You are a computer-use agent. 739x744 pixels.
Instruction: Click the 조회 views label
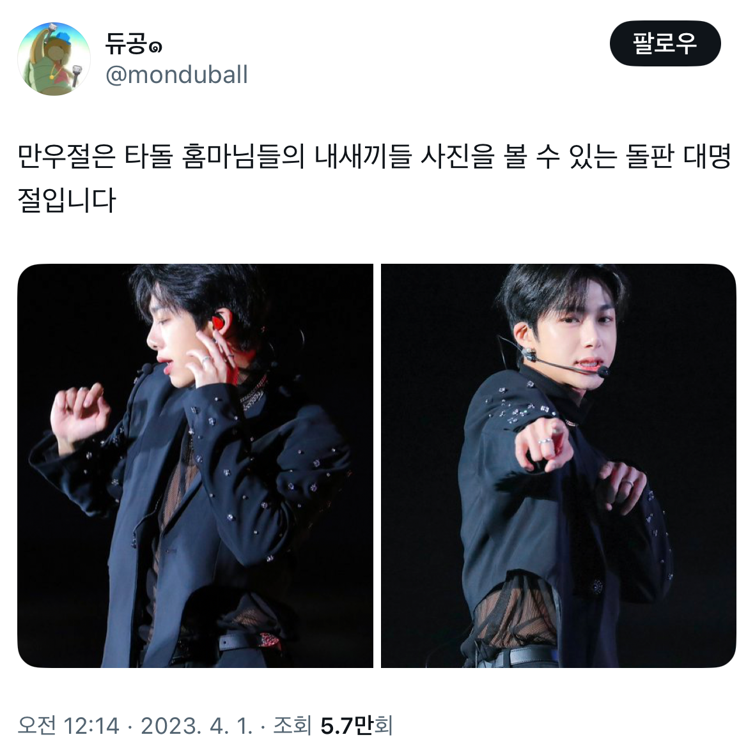292,725
